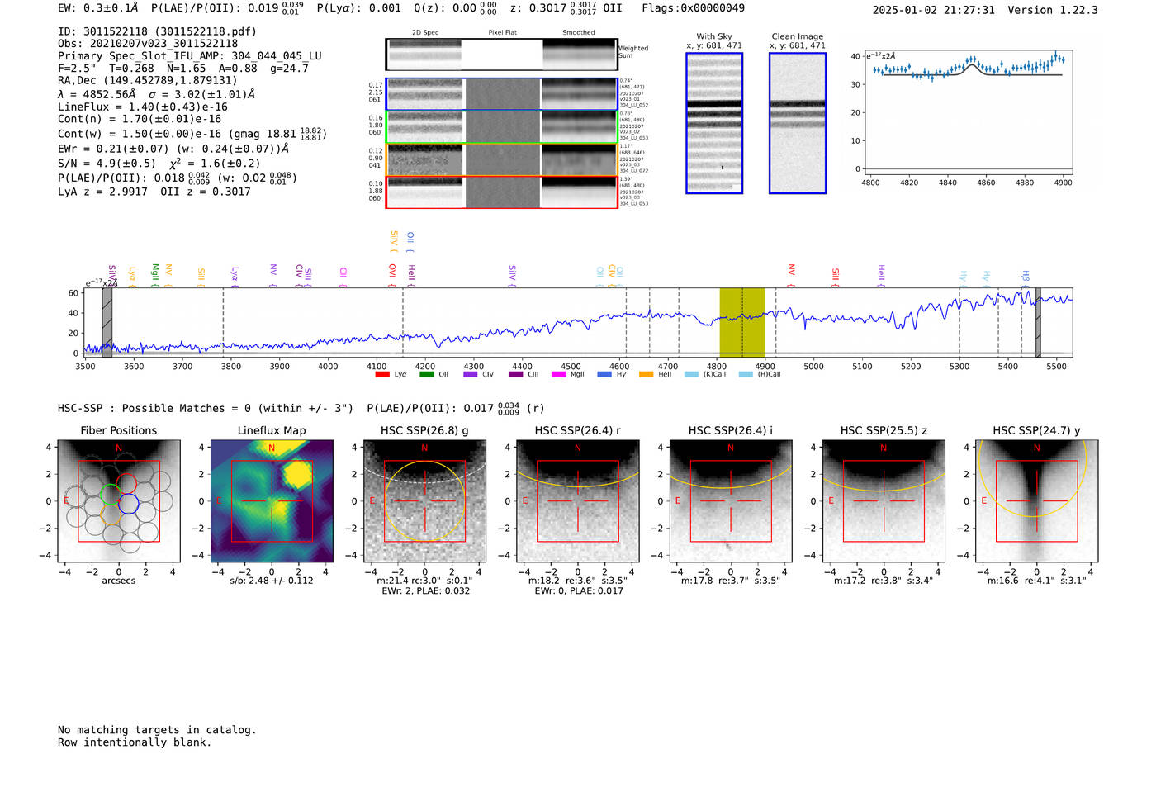Click the Lyα red legend swatch
The image size is (1156, 787).
pos(381,375)
